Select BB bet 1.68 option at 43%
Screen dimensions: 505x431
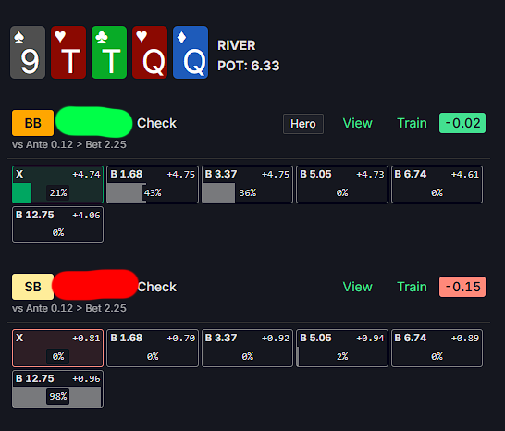[153, 184]
